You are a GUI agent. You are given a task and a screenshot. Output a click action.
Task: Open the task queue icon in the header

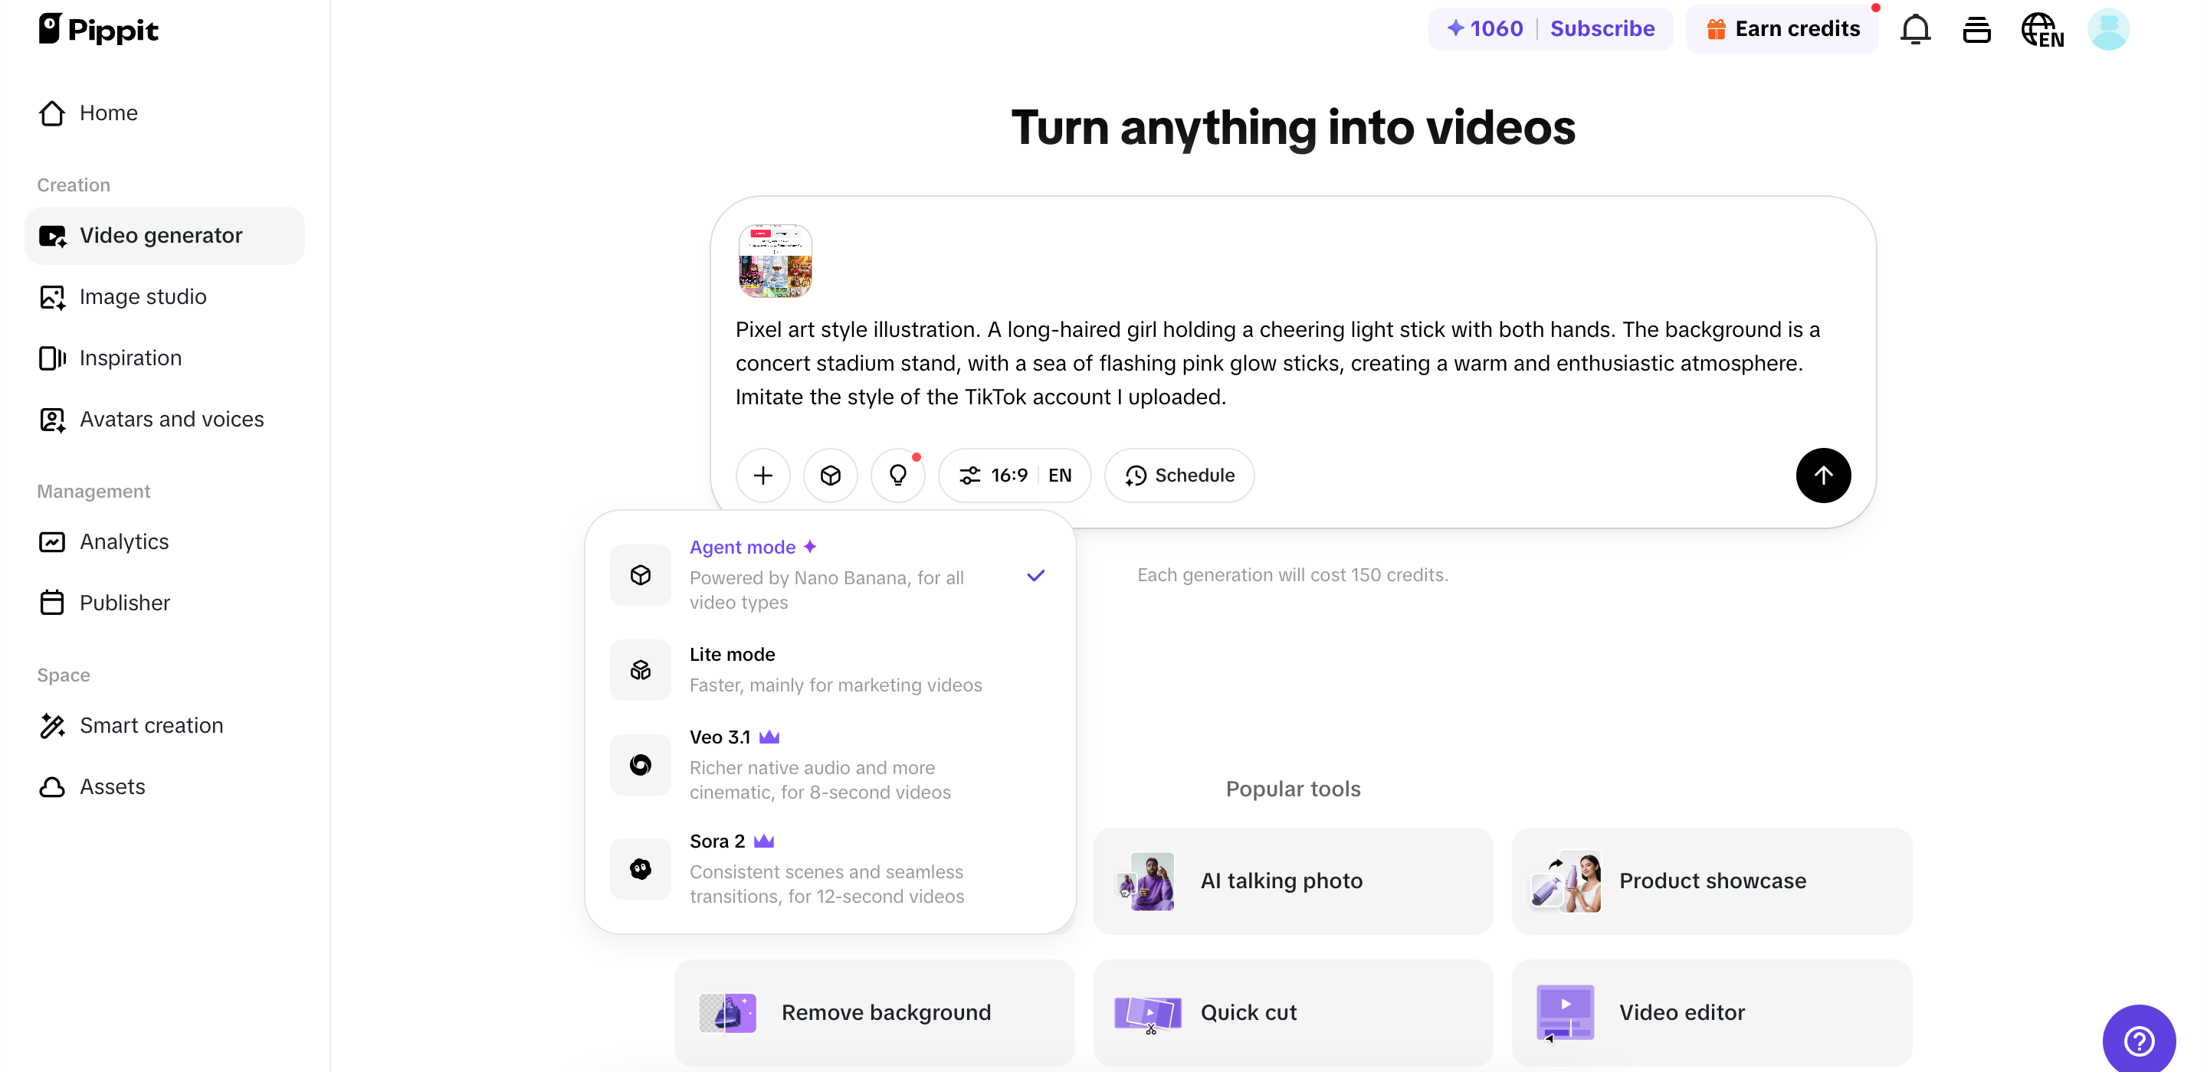tap(1976, 28)
